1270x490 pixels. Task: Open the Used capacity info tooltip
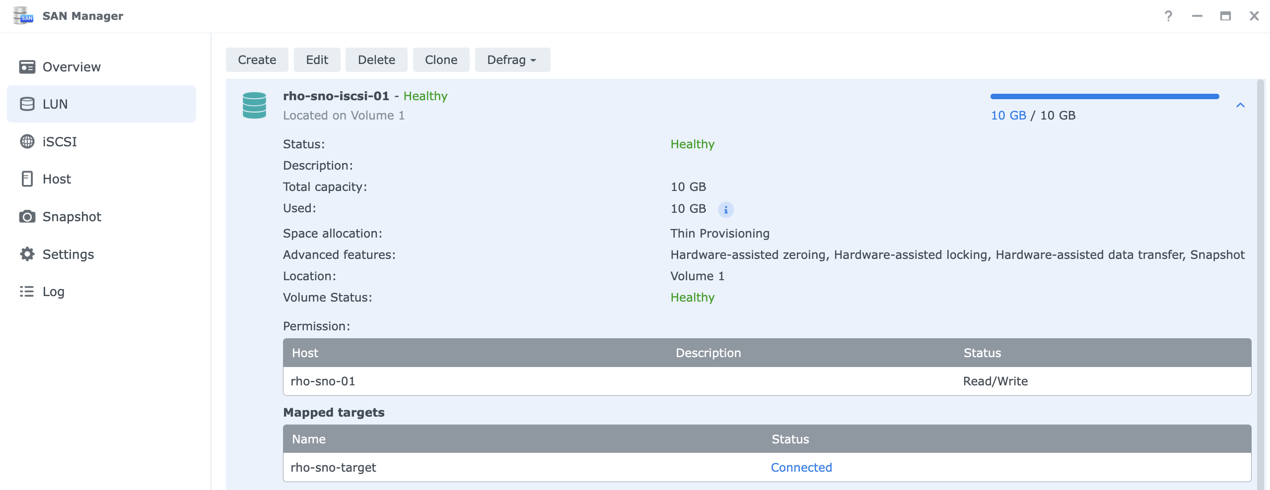tap(726, 209)
